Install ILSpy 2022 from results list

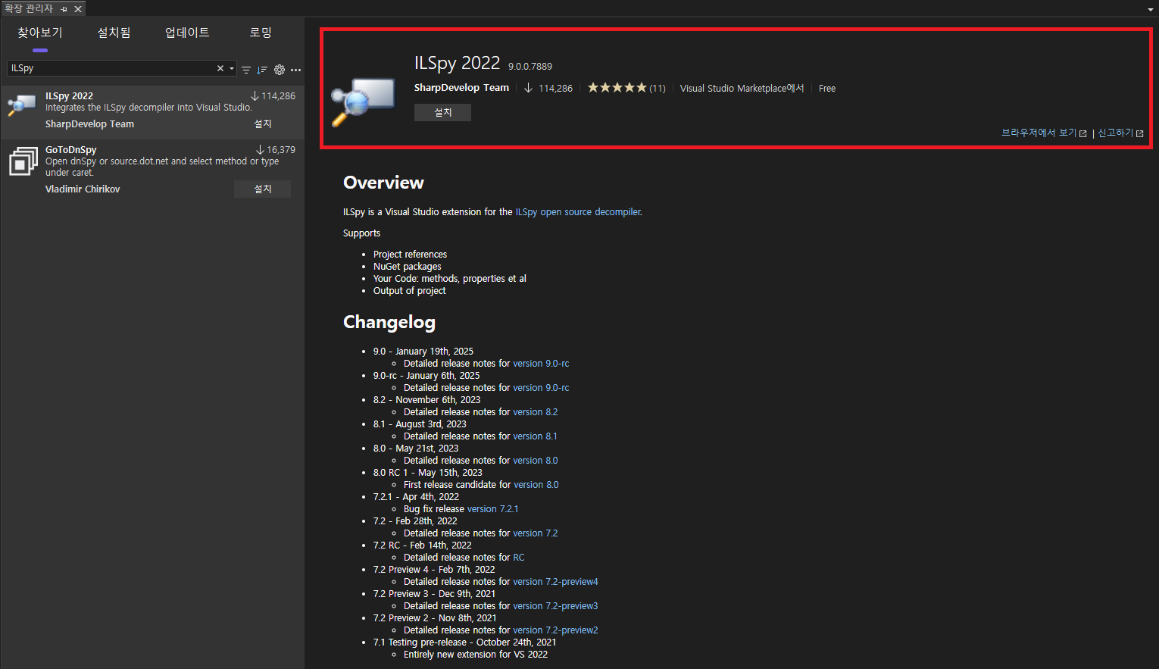click(263, 123)
